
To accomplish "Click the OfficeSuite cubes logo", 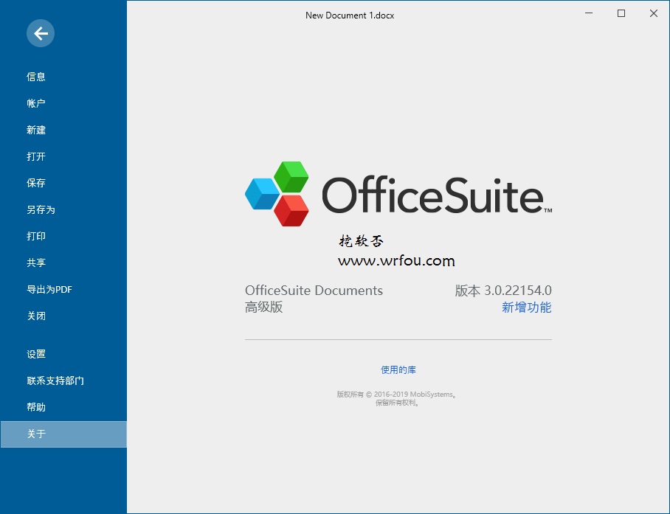I will coord(277,194).
